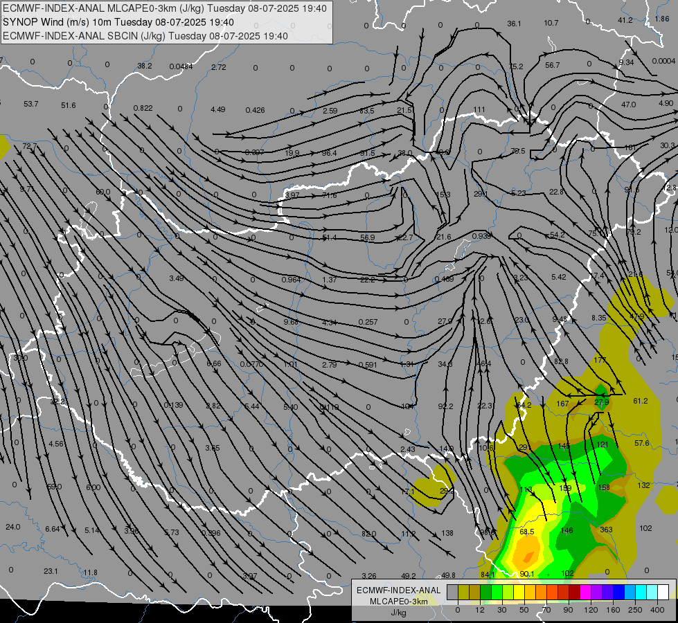The width and height of the screenshot is (678, 623).
Task: Click the purple legend swatch
Action: point(596,592)
